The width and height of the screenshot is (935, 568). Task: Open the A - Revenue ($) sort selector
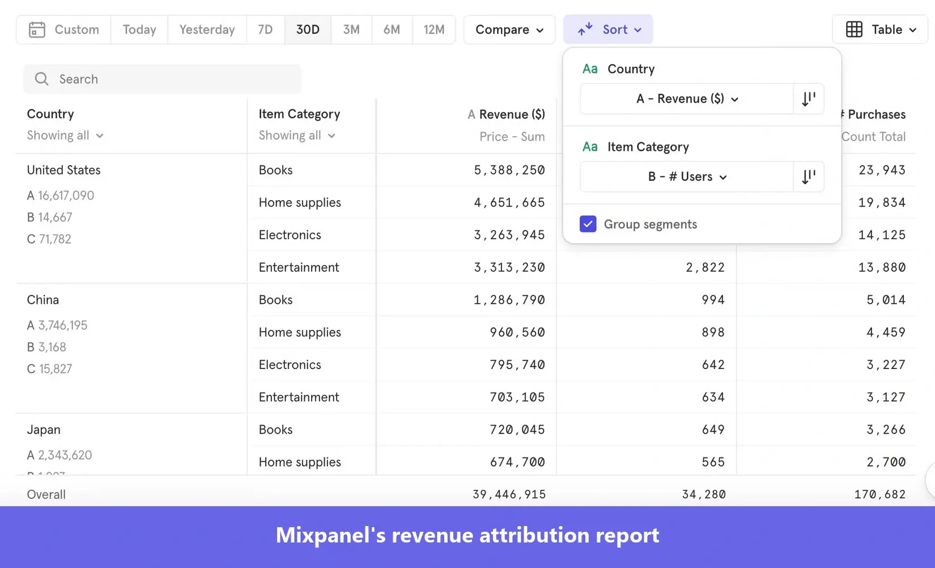click(x=687, y=99)
